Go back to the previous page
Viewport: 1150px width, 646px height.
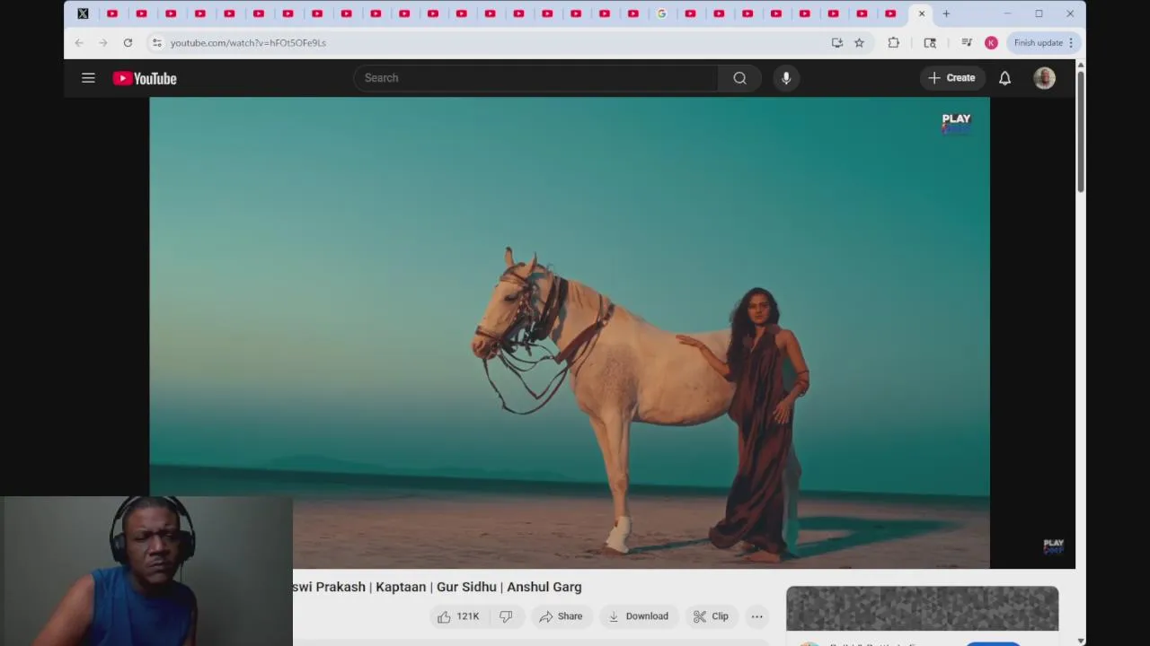(79, 42)
